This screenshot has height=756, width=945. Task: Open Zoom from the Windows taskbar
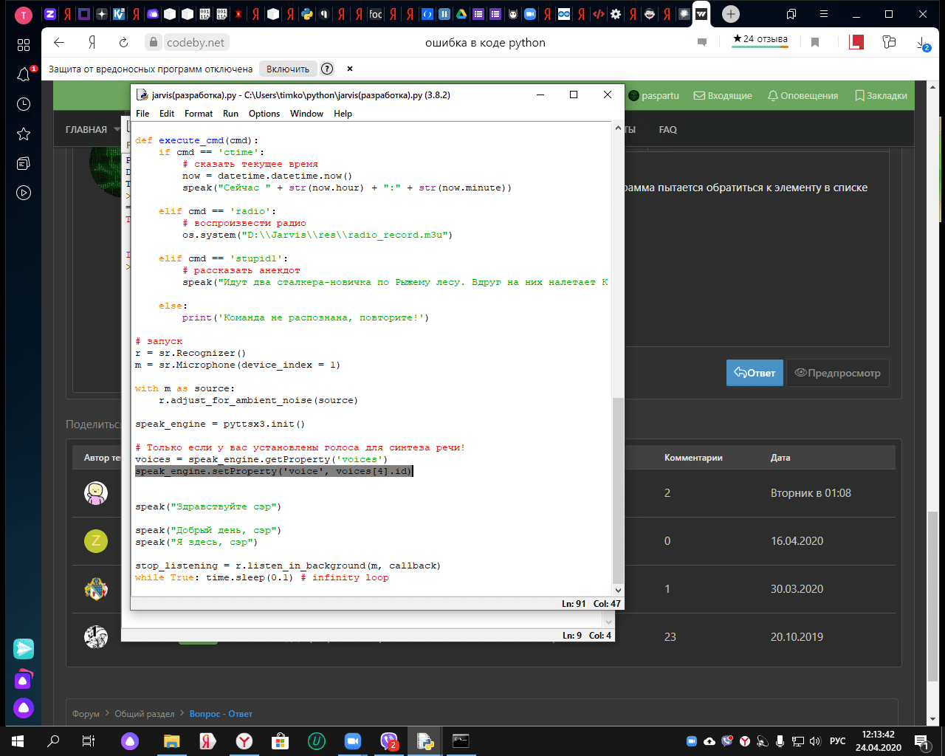pyautogui.click(x=352, y=741)
